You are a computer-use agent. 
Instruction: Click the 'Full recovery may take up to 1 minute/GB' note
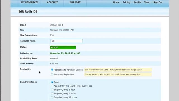coord(118,70)
